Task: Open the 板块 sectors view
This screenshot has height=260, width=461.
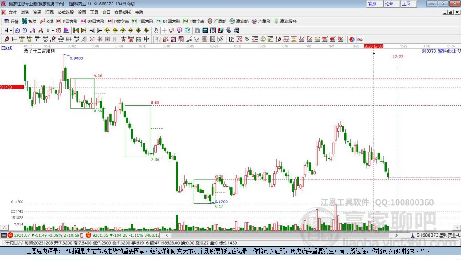Action: 29,22
